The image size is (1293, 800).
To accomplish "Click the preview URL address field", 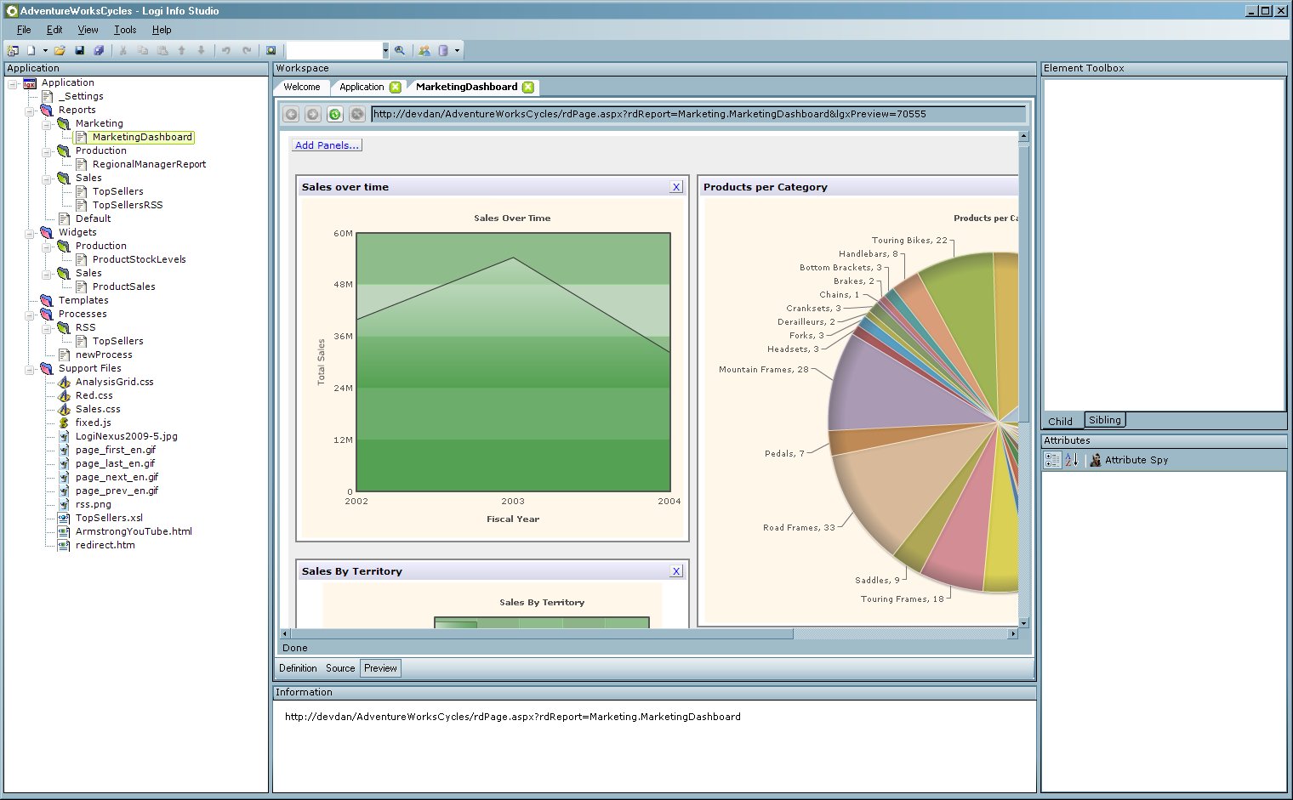I will pos(698,114).
